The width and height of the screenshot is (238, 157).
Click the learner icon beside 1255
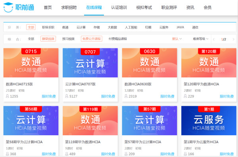click(8, 96)
